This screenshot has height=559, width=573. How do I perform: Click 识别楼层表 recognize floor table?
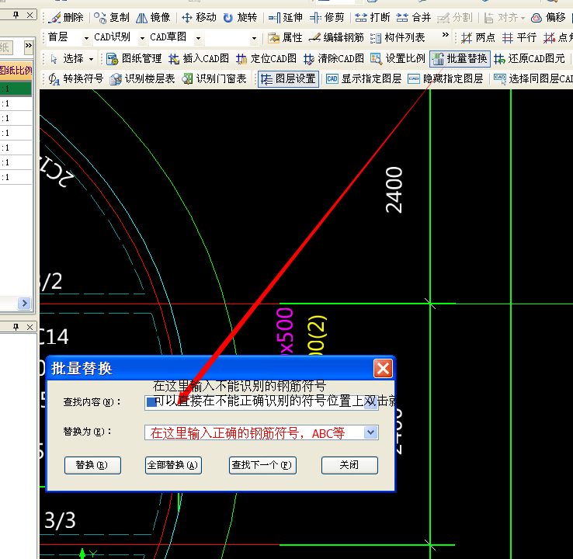(143, 79)
